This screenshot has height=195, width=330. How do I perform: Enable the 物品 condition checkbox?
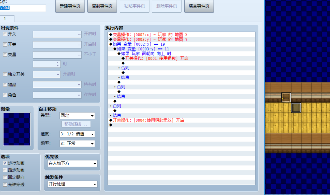point(5,85)
